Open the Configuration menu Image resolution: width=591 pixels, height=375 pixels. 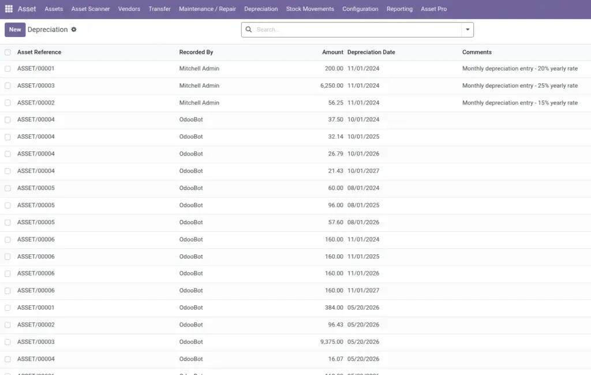pos(360,9)
